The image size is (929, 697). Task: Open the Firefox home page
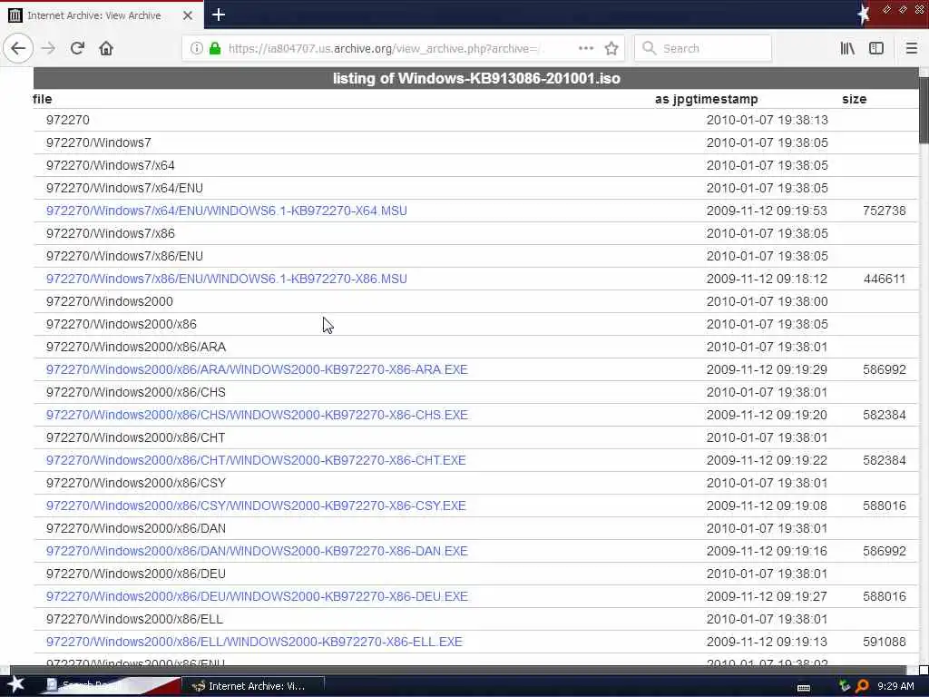click(x=106, y=48)
